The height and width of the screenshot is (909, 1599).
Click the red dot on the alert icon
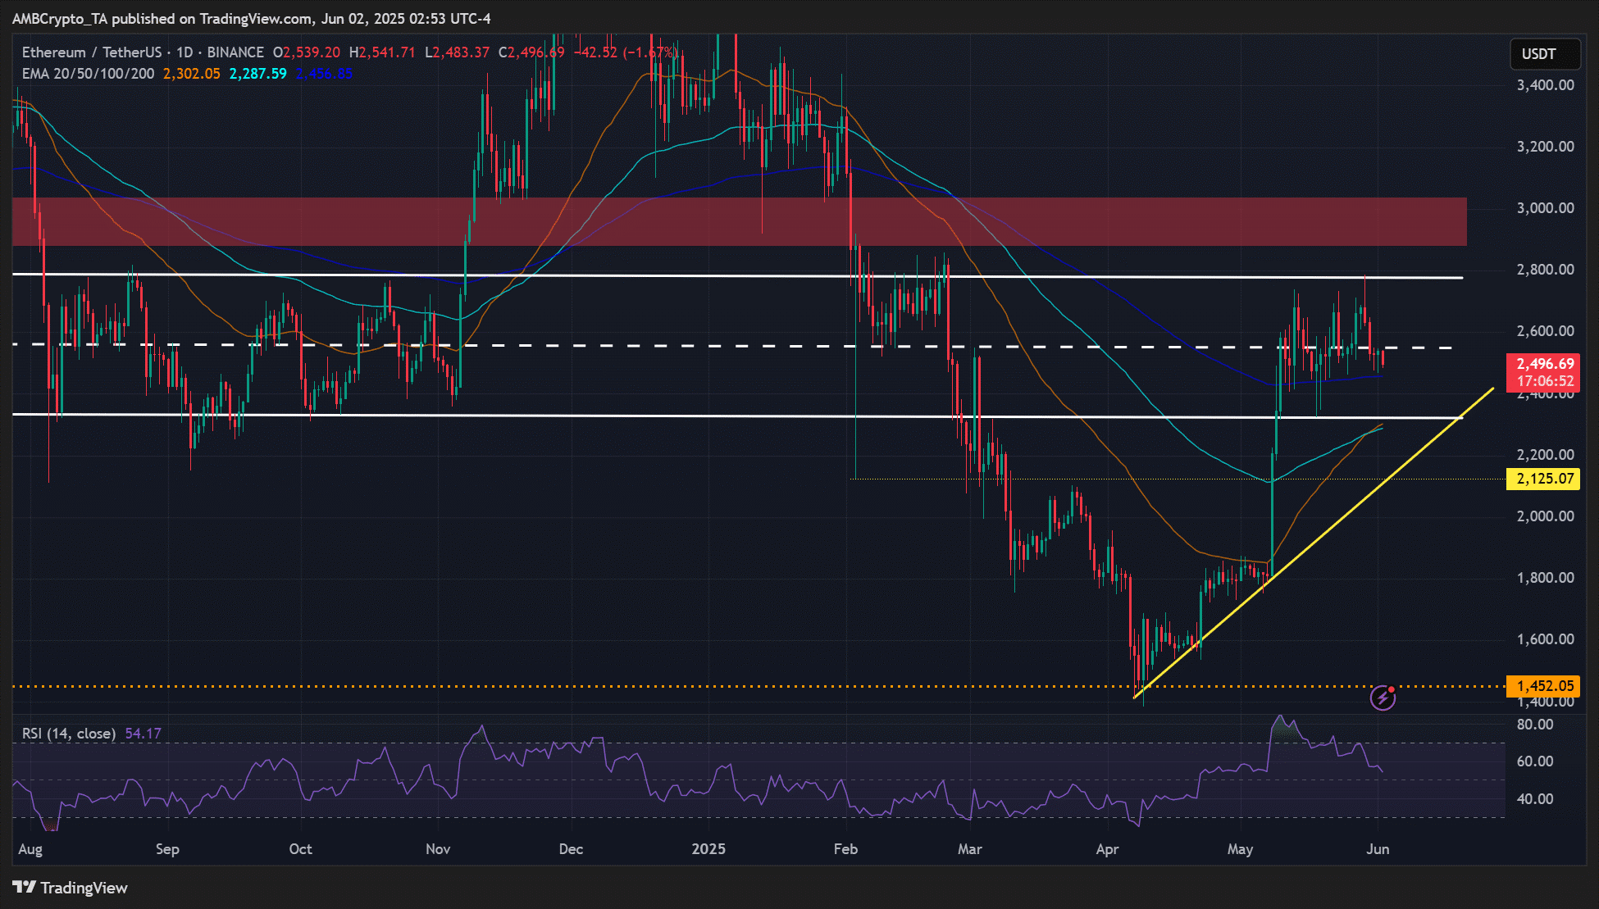(1392, 689)
